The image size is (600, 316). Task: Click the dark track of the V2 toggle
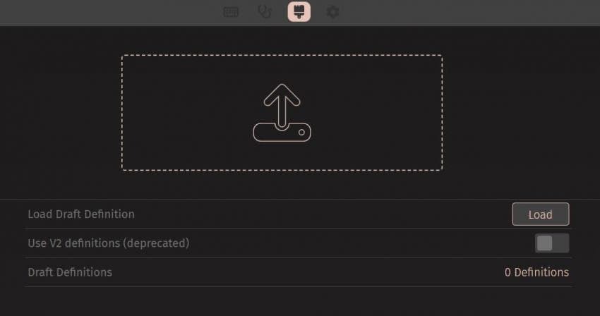[x=561, y=243]
